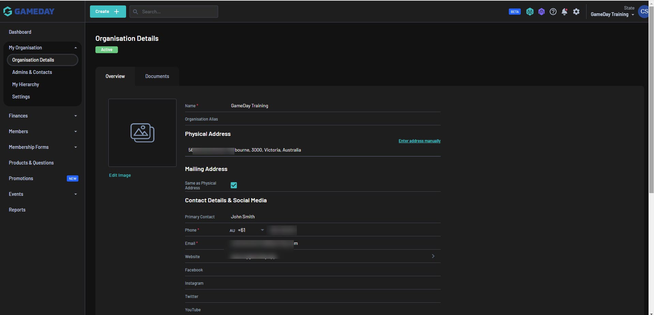The image size is (654, 315).
Task: Click the Primary Contact field
Action: 313,217
